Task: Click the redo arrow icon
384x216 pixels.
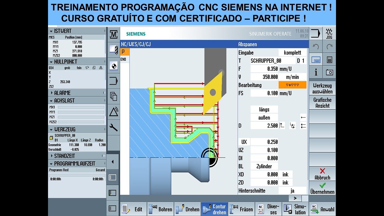Action: click(x=329, y=47)
